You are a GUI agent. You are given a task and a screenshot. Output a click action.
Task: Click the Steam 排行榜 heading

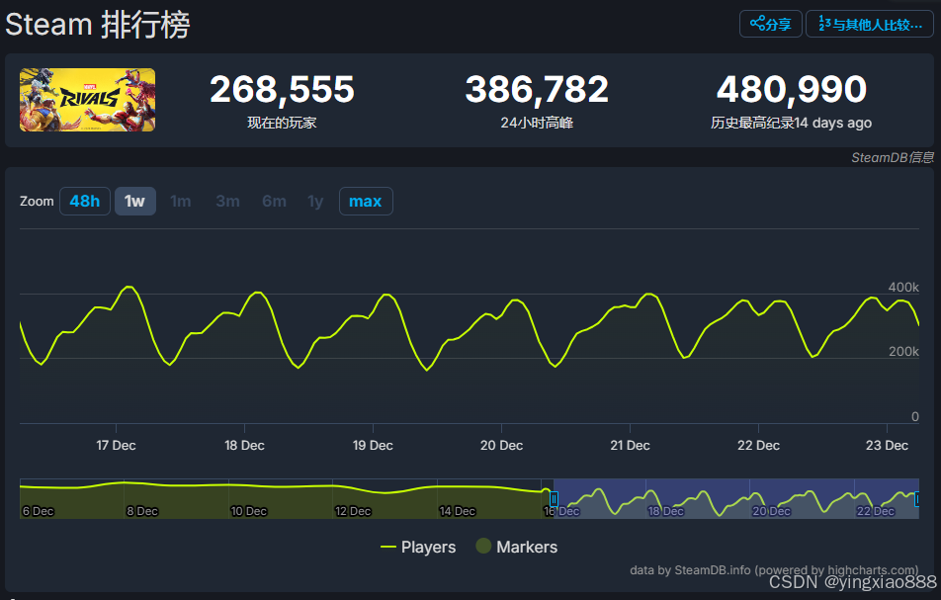point(98,25)
